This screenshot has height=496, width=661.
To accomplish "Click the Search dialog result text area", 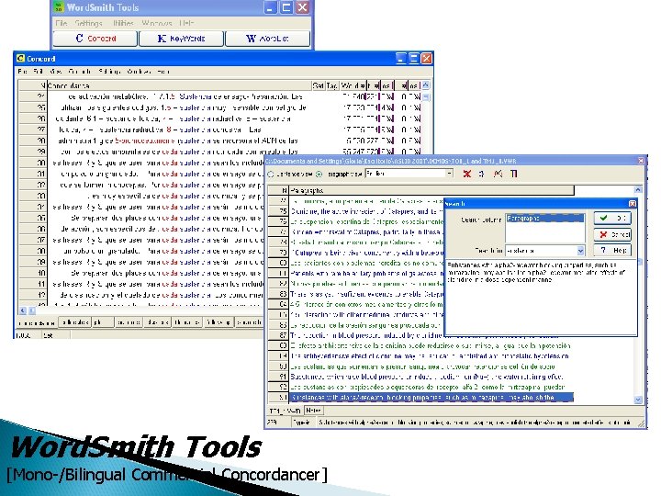I will coord(541,298).
